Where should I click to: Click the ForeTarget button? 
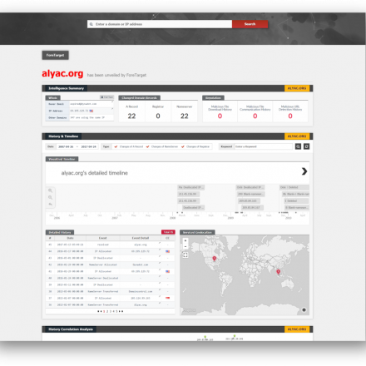point(55,55)
